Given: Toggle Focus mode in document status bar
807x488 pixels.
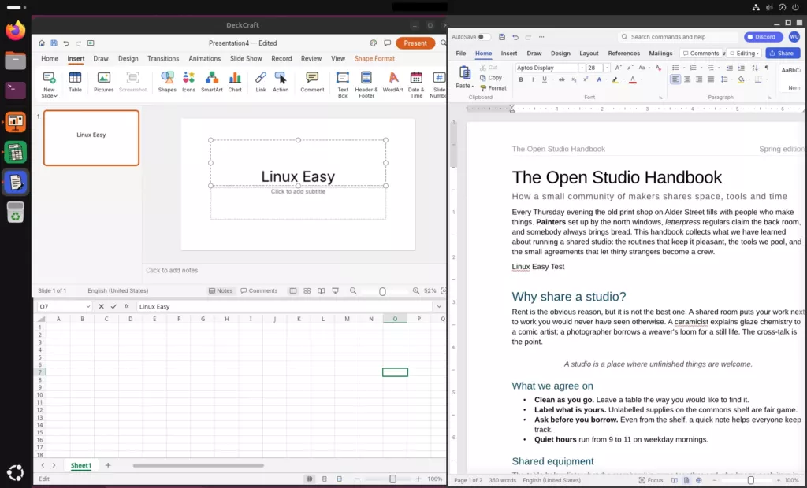Looking at the screenshot, I should (650, 480).
